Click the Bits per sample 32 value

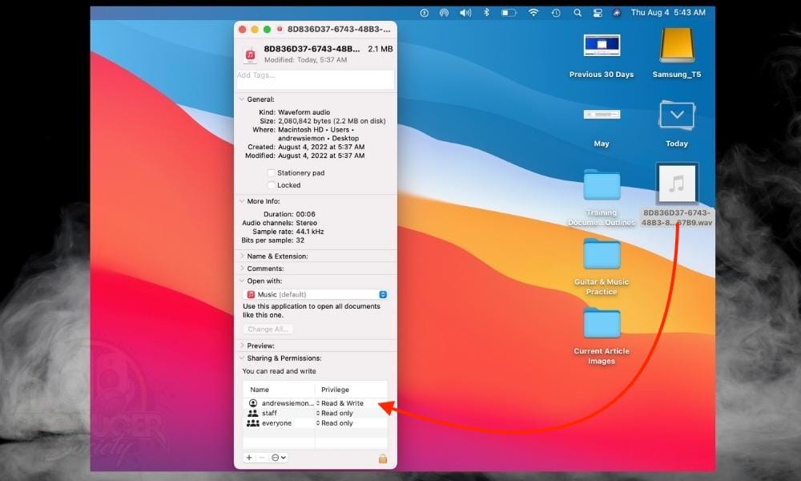coord(300,240)
